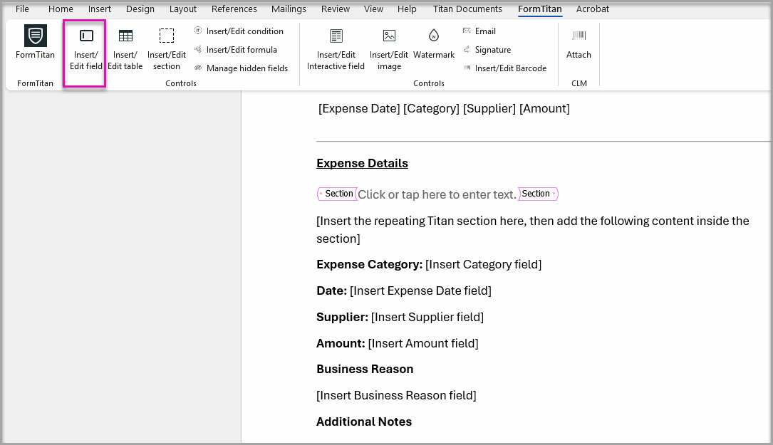Click the 'Amount:' label
The height and width of the screenshot is (445, 773).
[x=341, y=343]
